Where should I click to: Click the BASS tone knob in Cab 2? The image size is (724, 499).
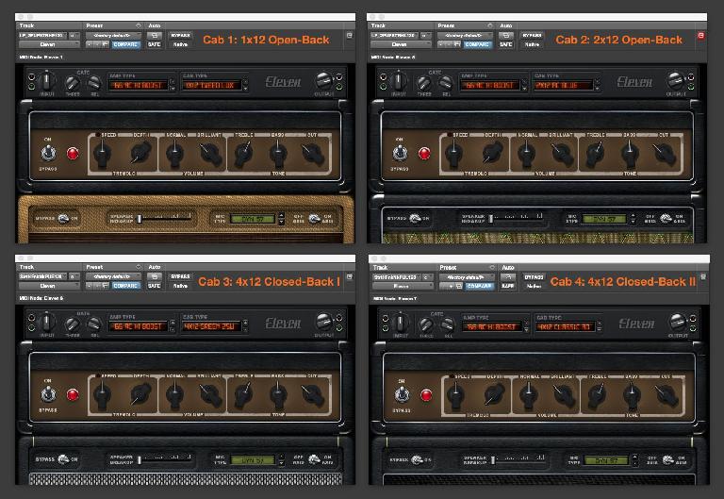[x=630, y=153]
